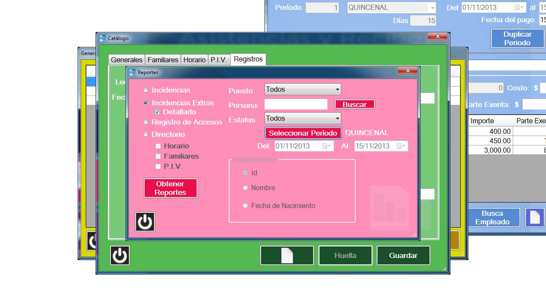Click the 450.00 Importe cell
The image size is (546, 307).
[x=490, y=141]
